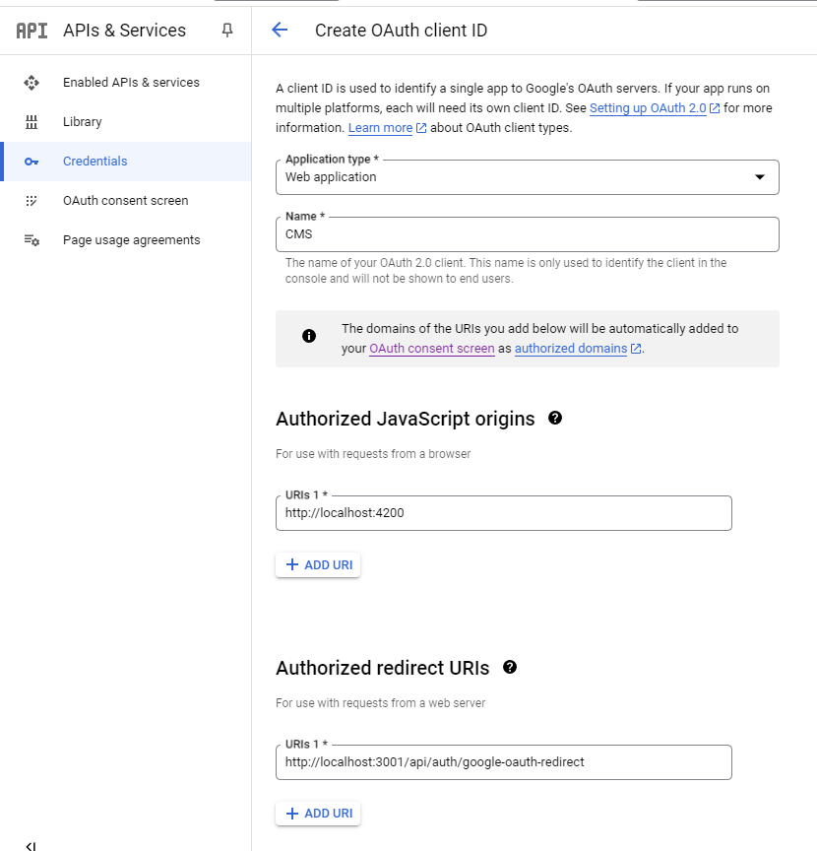Open the Application type dropdown
Image resolution: width=817 pixels, height=851 pixels.
pyautogui.click(x=528, y=177)
